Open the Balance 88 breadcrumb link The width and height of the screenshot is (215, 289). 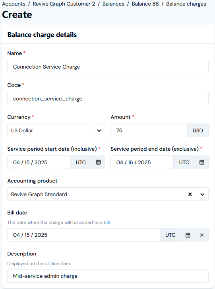[x=145, y=4]
